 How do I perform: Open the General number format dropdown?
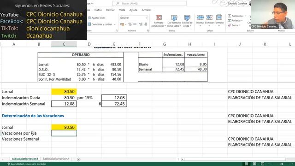[147, 18]
